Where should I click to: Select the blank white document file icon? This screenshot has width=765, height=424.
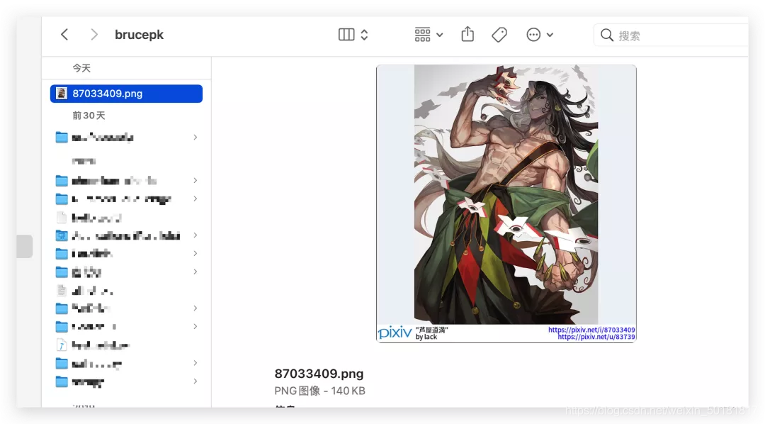pos(62,218)
